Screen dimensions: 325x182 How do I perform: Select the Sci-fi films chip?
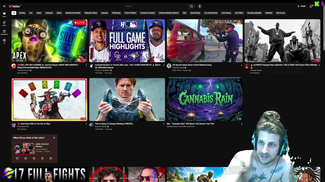click(x=239, y=13)
